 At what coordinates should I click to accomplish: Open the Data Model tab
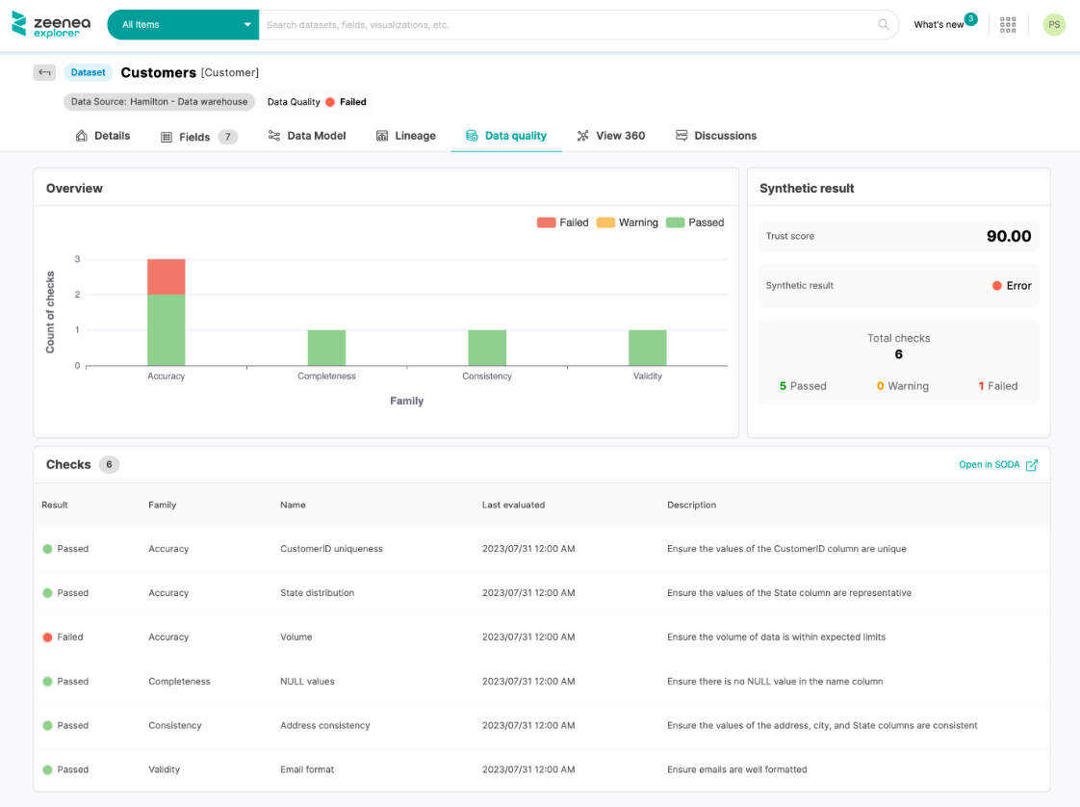[x=307, y=136]
